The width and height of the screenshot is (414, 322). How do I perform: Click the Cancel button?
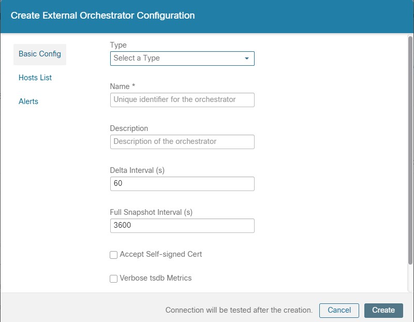coord(339,311)
